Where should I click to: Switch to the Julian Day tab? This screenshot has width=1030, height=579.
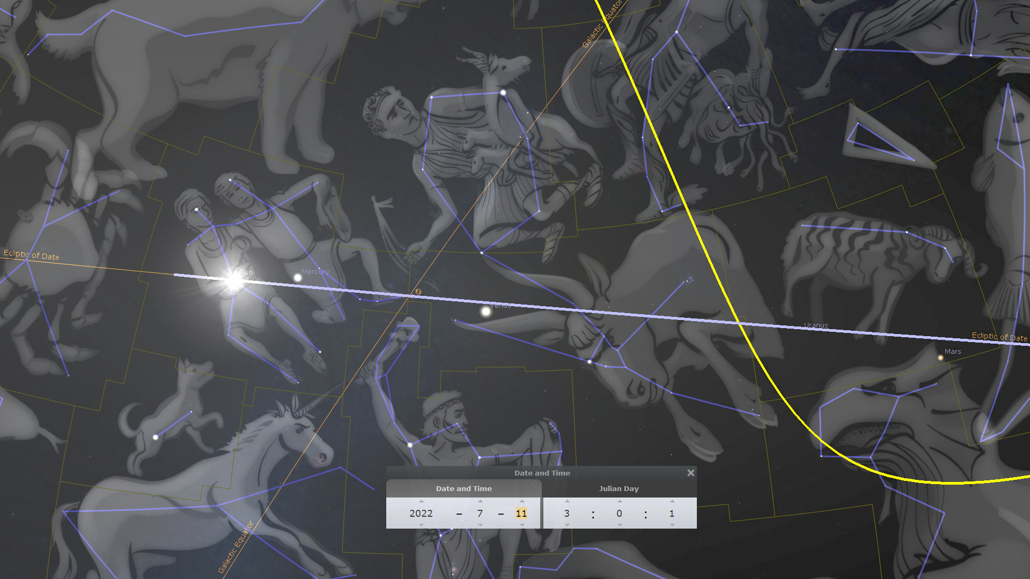(x=619, y=488)
